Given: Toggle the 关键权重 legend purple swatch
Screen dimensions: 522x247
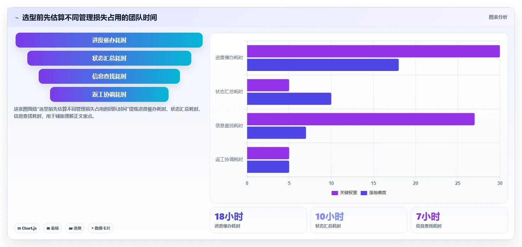Looking at the screenshot, I should (x=335, y=193).
